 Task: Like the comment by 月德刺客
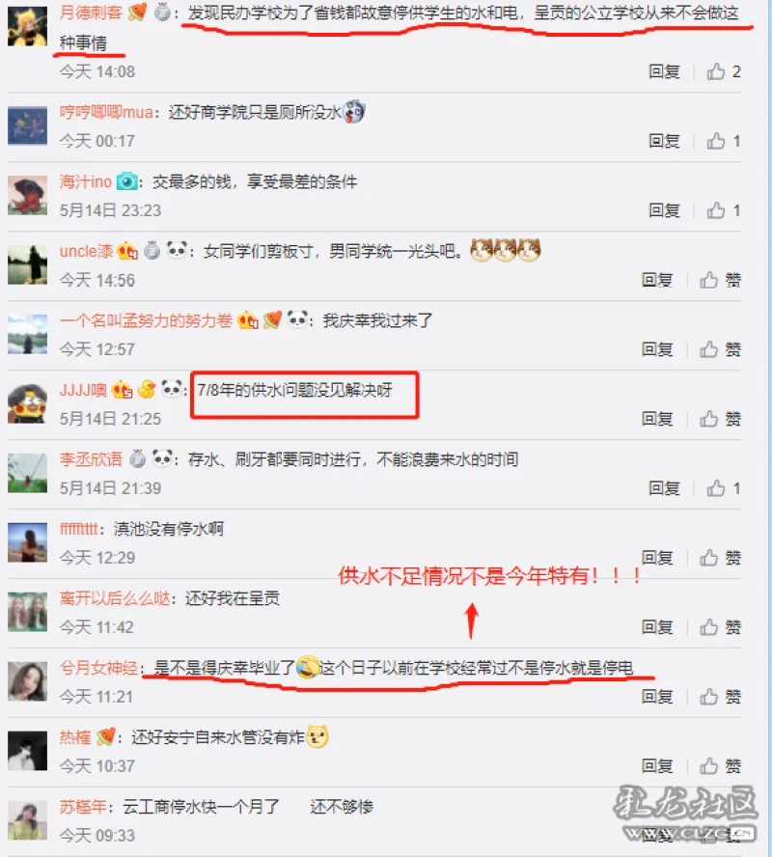[723, 71]
